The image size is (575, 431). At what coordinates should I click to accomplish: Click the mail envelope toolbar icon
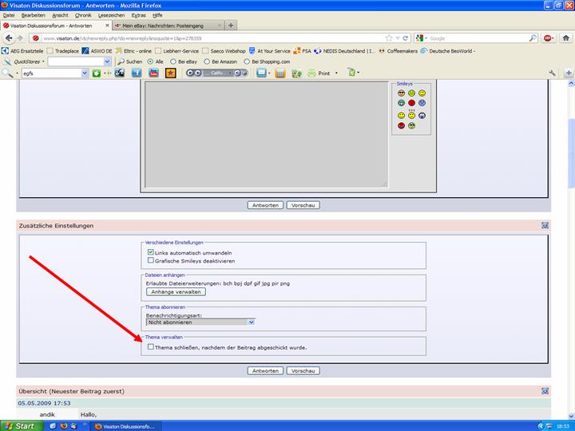click(x=261, y=73)
